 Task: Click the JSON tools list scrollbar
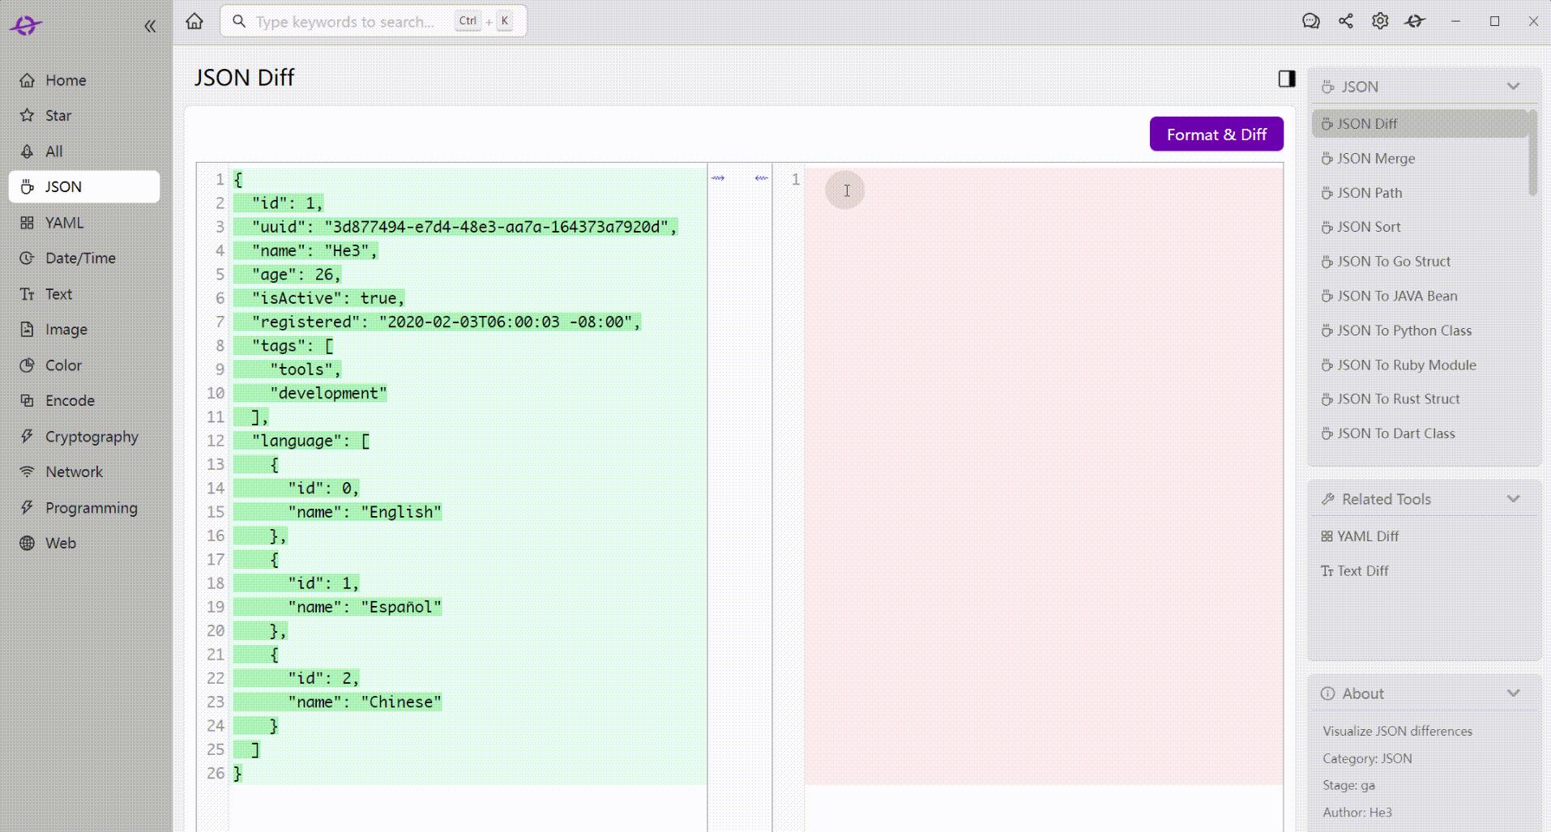tap(1532, 154)
